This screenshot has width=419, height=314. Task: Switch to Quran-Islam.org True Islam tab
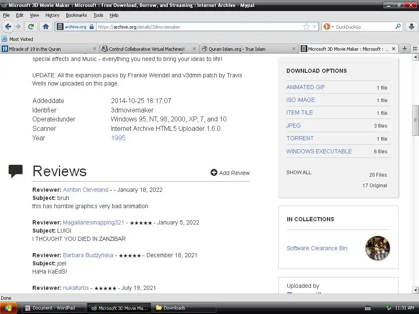tap(249, 49)
